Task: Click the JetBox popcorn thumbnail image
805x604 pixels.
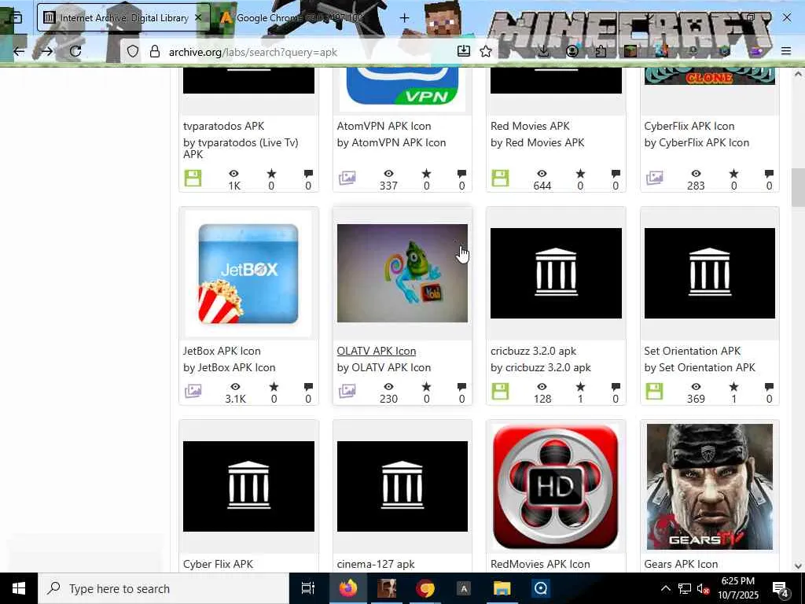Action: pos(248,273)
